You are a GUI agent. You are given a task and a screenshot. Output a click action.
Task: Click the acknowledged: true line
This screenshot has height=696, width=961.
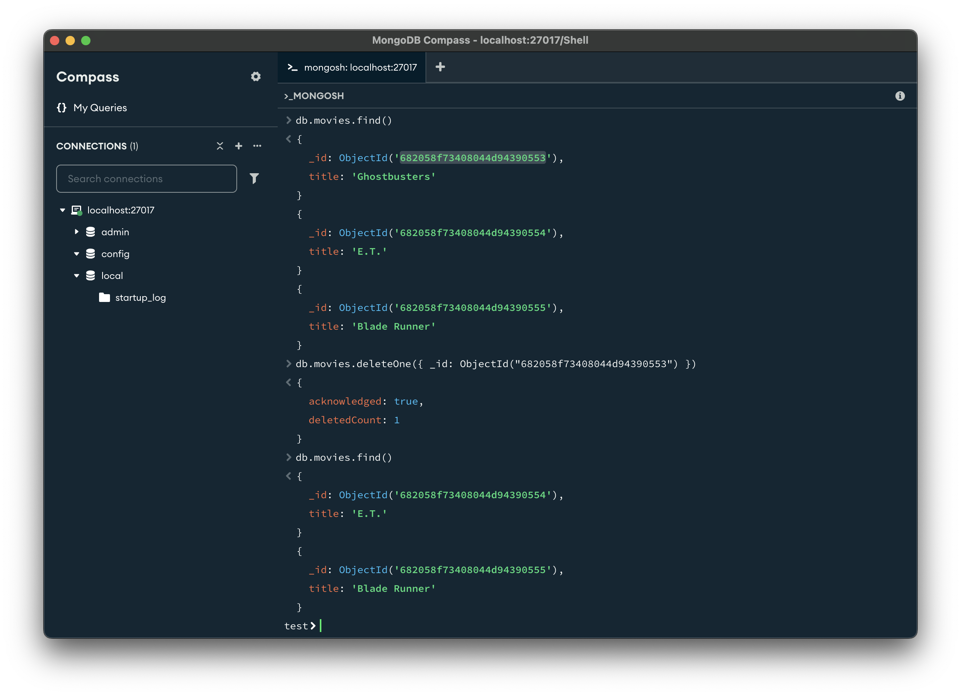(366, 401)
